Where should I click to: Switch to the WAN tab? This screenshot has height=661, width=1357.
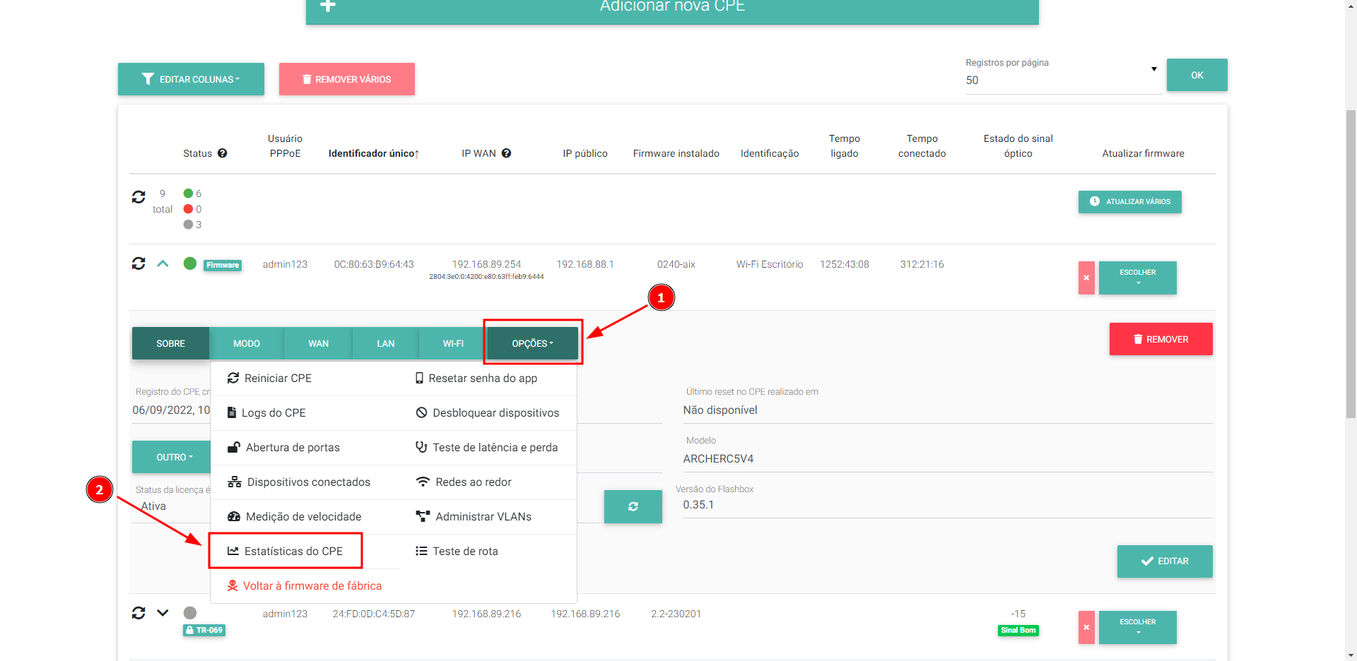pyautogui.click(x=318, y=343)
